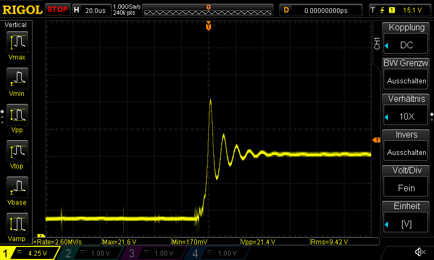Image resolution: width=434 pixels, height=260 pixels.
Task: Click the speaker mute icon
Action: pos(419,252)
